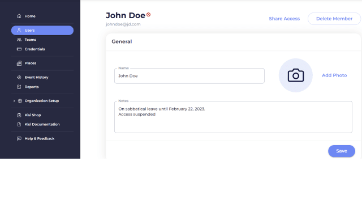
Task: Click the John Doe page title
Action: click(x=126, y=15)
